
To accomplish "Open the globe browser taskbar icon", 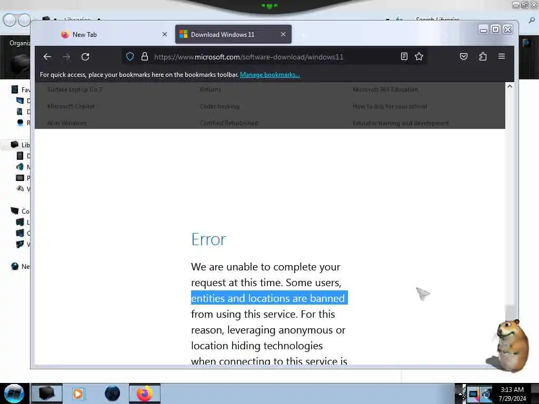I will (112, 393).
